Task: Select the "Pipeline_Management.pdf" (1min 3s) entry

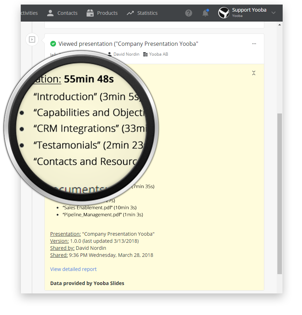Action: (x=103, y=215)
